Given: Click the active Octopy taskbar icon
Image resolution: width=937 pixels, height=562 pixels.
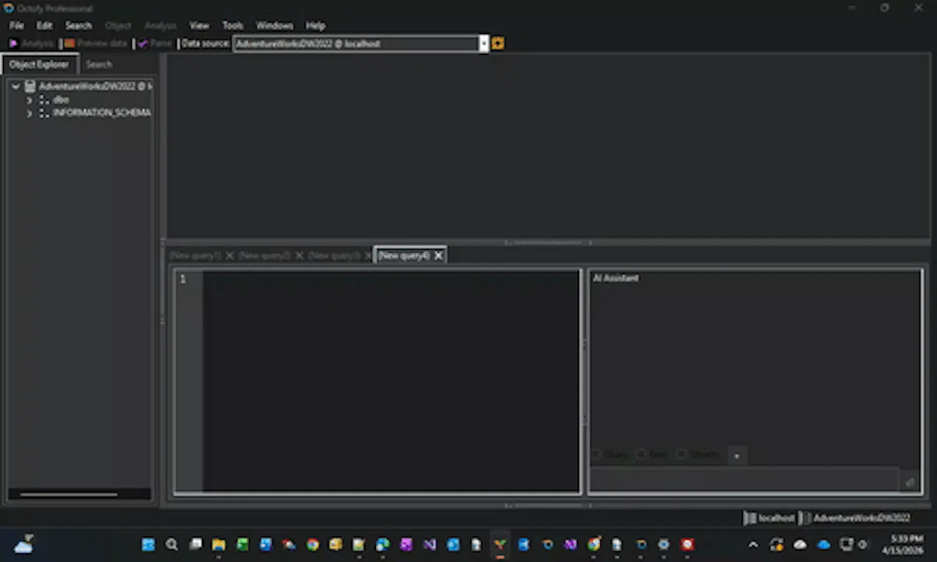Looking at the screenshot, I should [500, 544].
